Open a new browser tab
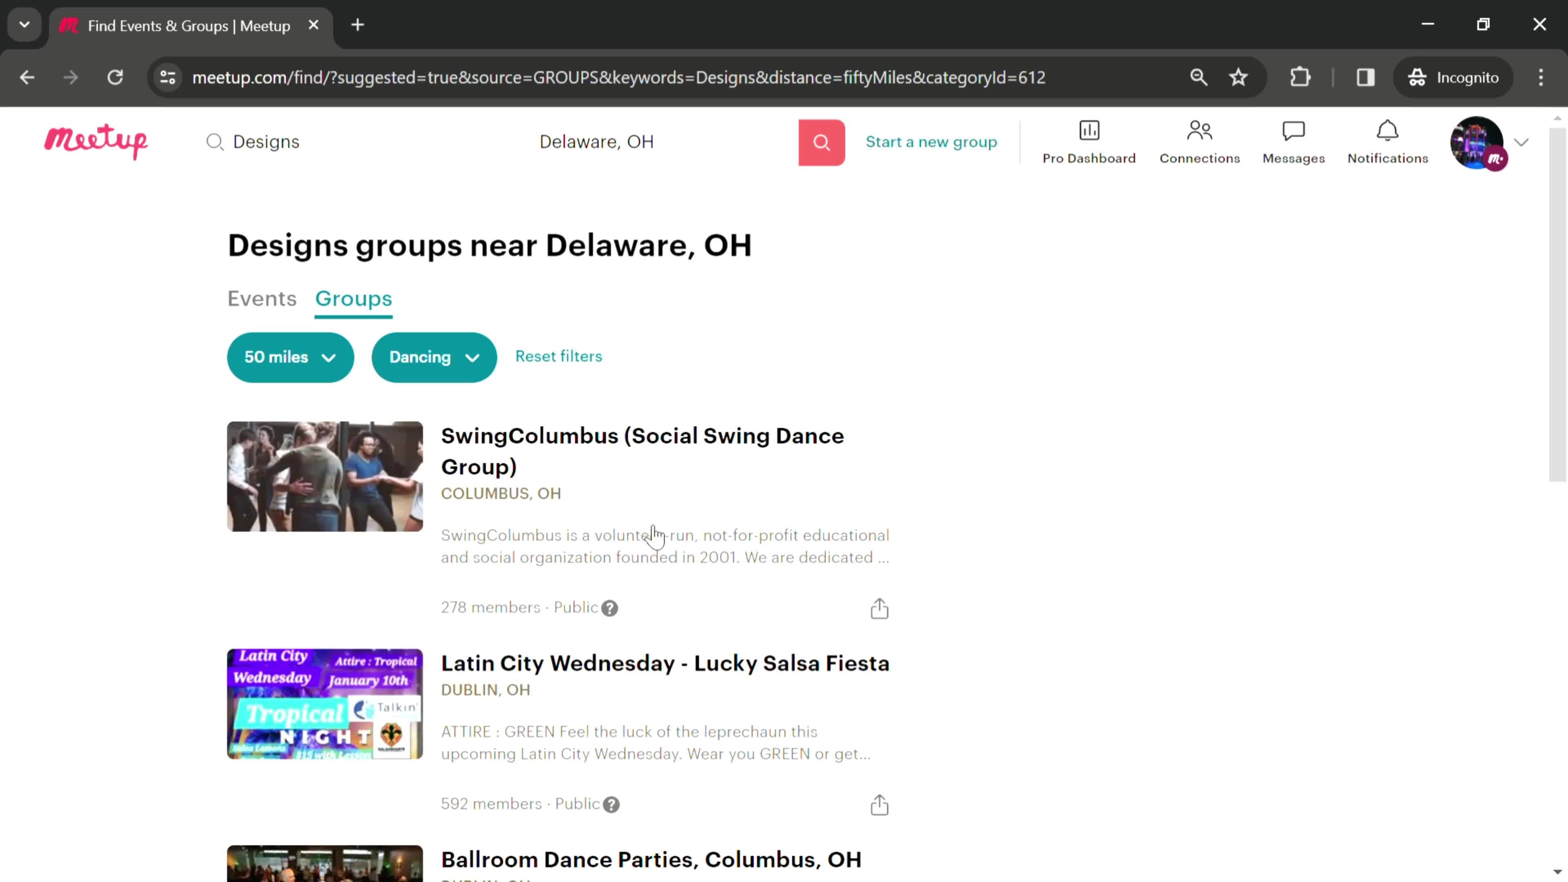 coord(358,25)
